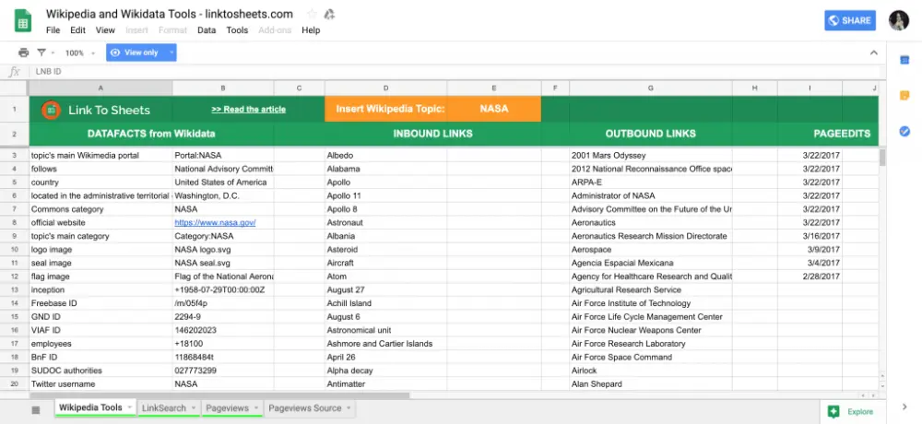Open the View only mode dropdown
This screenshot has width=922, height=424.
(x=171, y=53)
